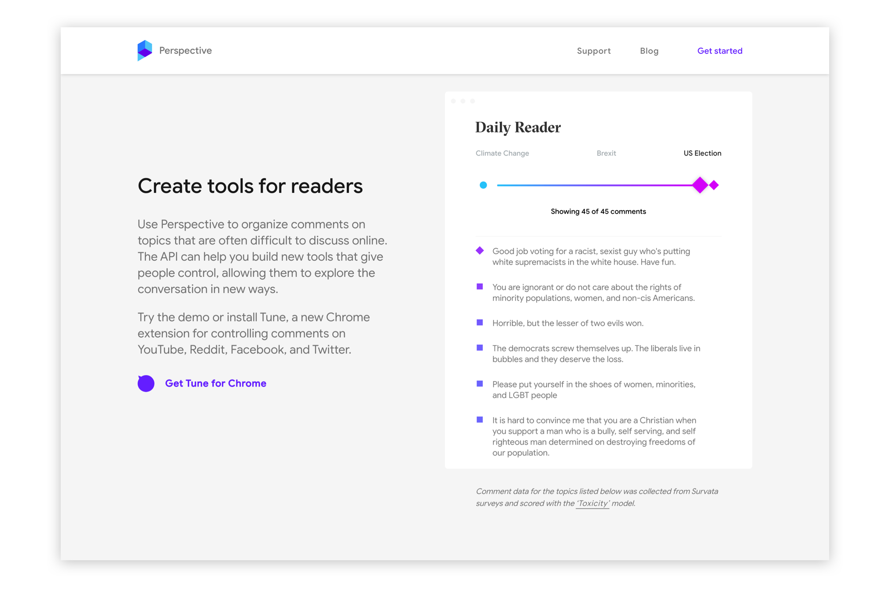Click the paragraph starting 'Try the demo or install Tune'

[253, 333]
